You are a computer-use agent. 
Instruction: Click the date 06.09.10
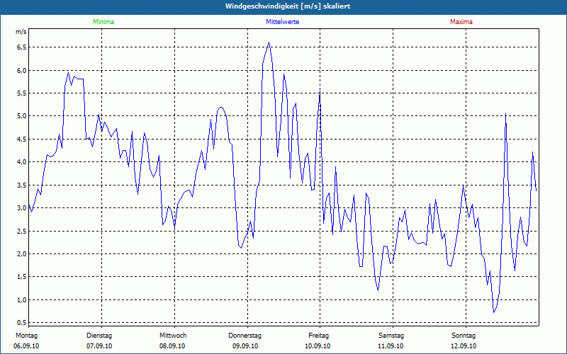click(x=26, y=346)
